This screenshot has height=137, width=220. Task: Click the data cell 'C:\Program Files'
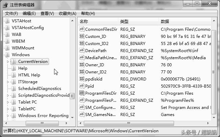point(177,93)
